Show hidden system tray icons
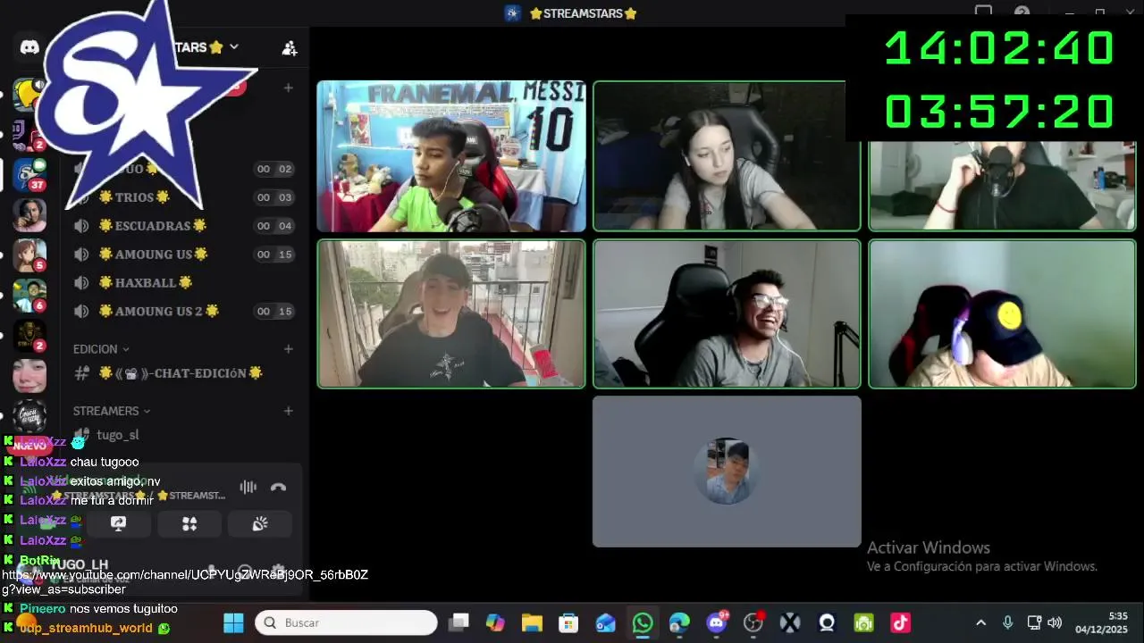The image size is (1144, 643). pyautogui.click(x=980, y=622)
